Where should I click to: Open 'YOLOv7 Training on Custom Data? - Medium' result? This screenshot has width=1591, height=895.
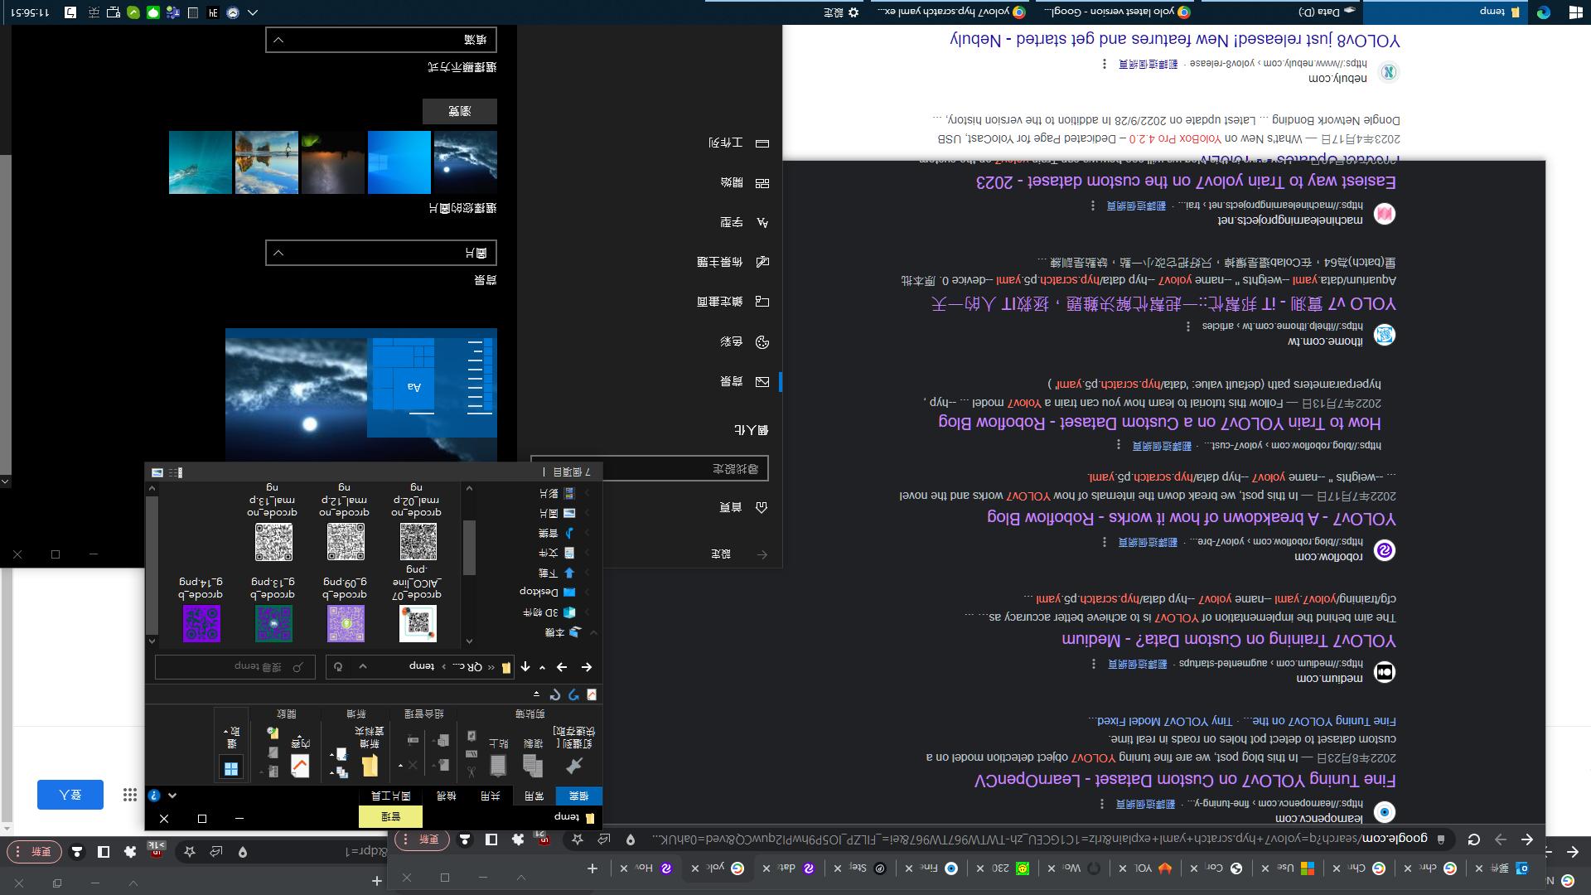(x=1229, y=641)
